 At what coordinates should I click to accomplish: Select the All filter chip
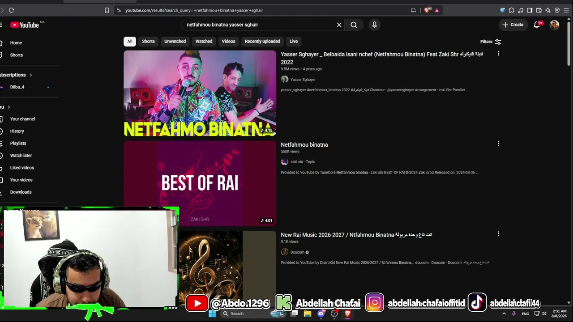point(129,42)
